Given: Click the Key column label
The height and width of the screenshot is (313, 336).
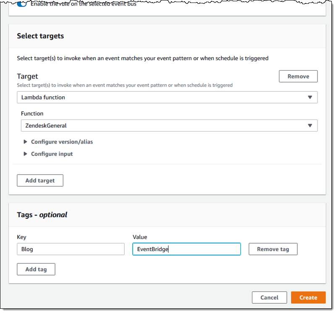Looking at the screenshot, I should (x=21, y=237).
